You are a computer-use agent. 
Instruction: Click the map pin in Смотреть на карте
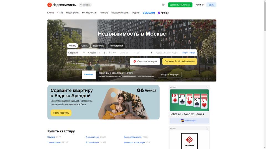coord(135,62)
